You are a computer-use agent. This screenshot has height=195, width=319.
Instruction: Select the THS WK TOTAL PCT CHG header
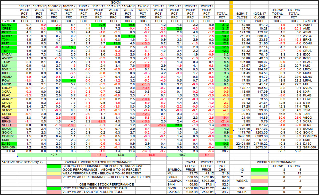tap(277, 15)
